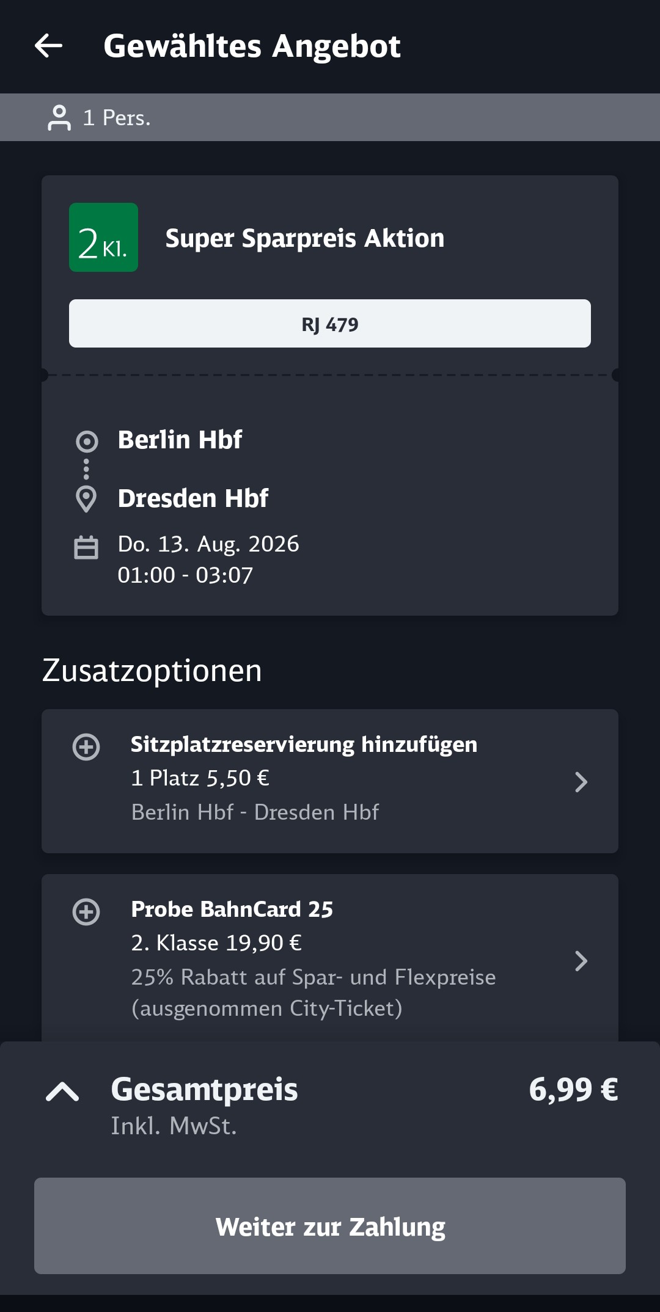Tap the calendar icon next to travel date
This screenshot has width=660, height=1312.
tap(86, 547)
